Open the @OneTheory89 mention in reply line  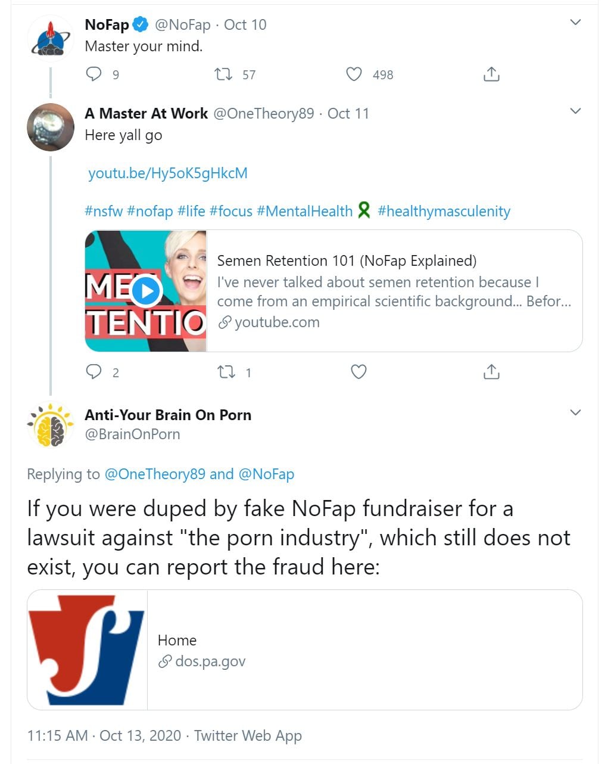pyautogui.click(x=155, y=474)
